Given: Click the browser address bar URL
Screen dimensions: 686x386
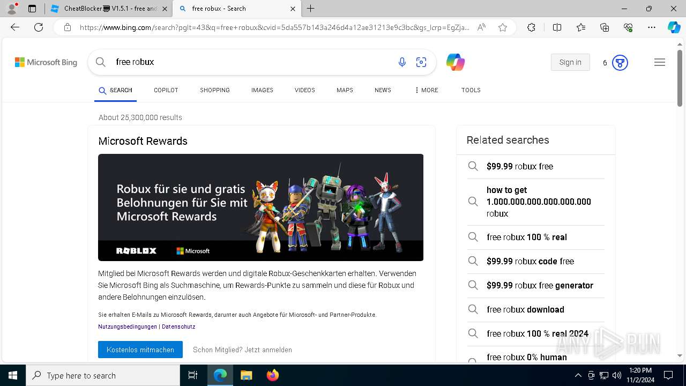Looking at the screenshot, I should (274, 27).
